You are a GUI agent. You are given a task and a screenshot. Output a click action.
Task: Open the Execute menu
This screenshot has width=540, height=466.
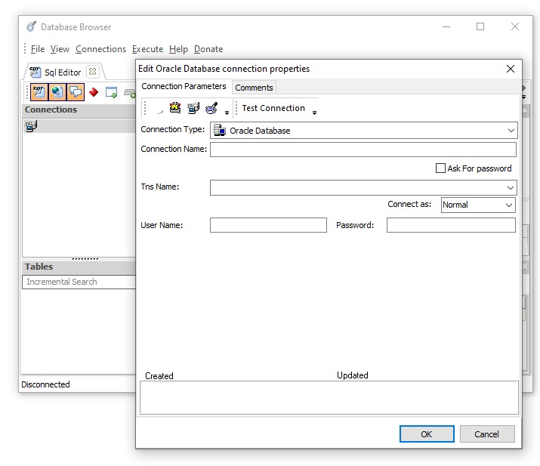(148, 49)
